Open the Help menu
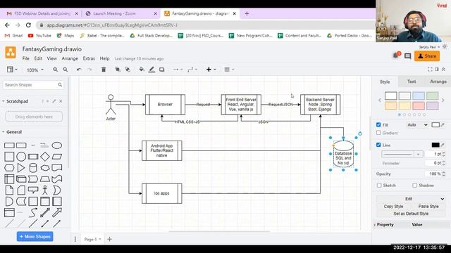Screen dimensions: 451x253 pyautogui.click(x=105, y=58)
